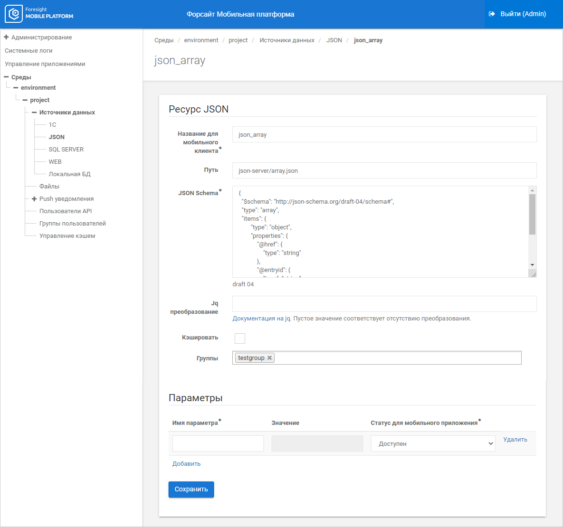Screen dimensions: 563x527
Task: Open the Доступен status dropdown
Action: tap(432, 443)
